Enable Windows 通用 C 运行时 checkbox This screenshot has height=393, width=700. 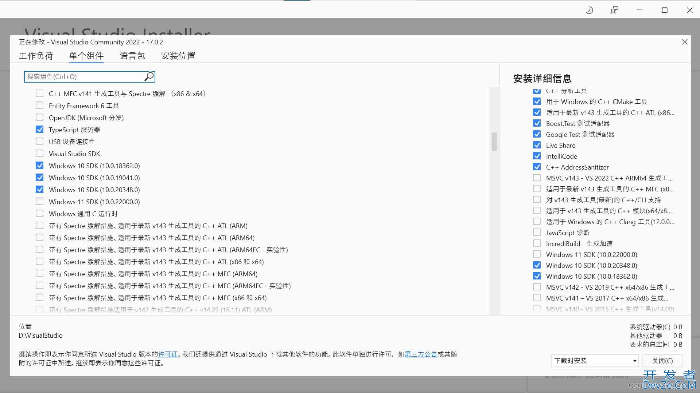point(39,214)
